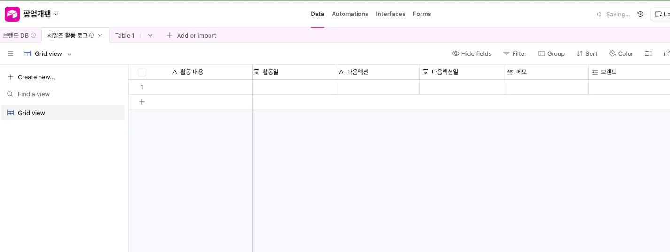Select row 1's 다음액션 cell

(x=377, y=87)
